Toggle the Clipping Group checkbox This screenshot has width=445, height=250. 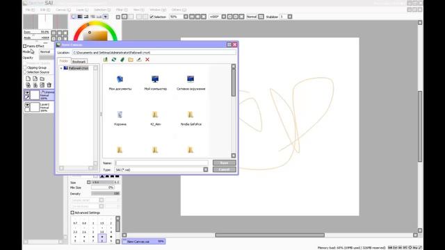click(x=25, y=68)
